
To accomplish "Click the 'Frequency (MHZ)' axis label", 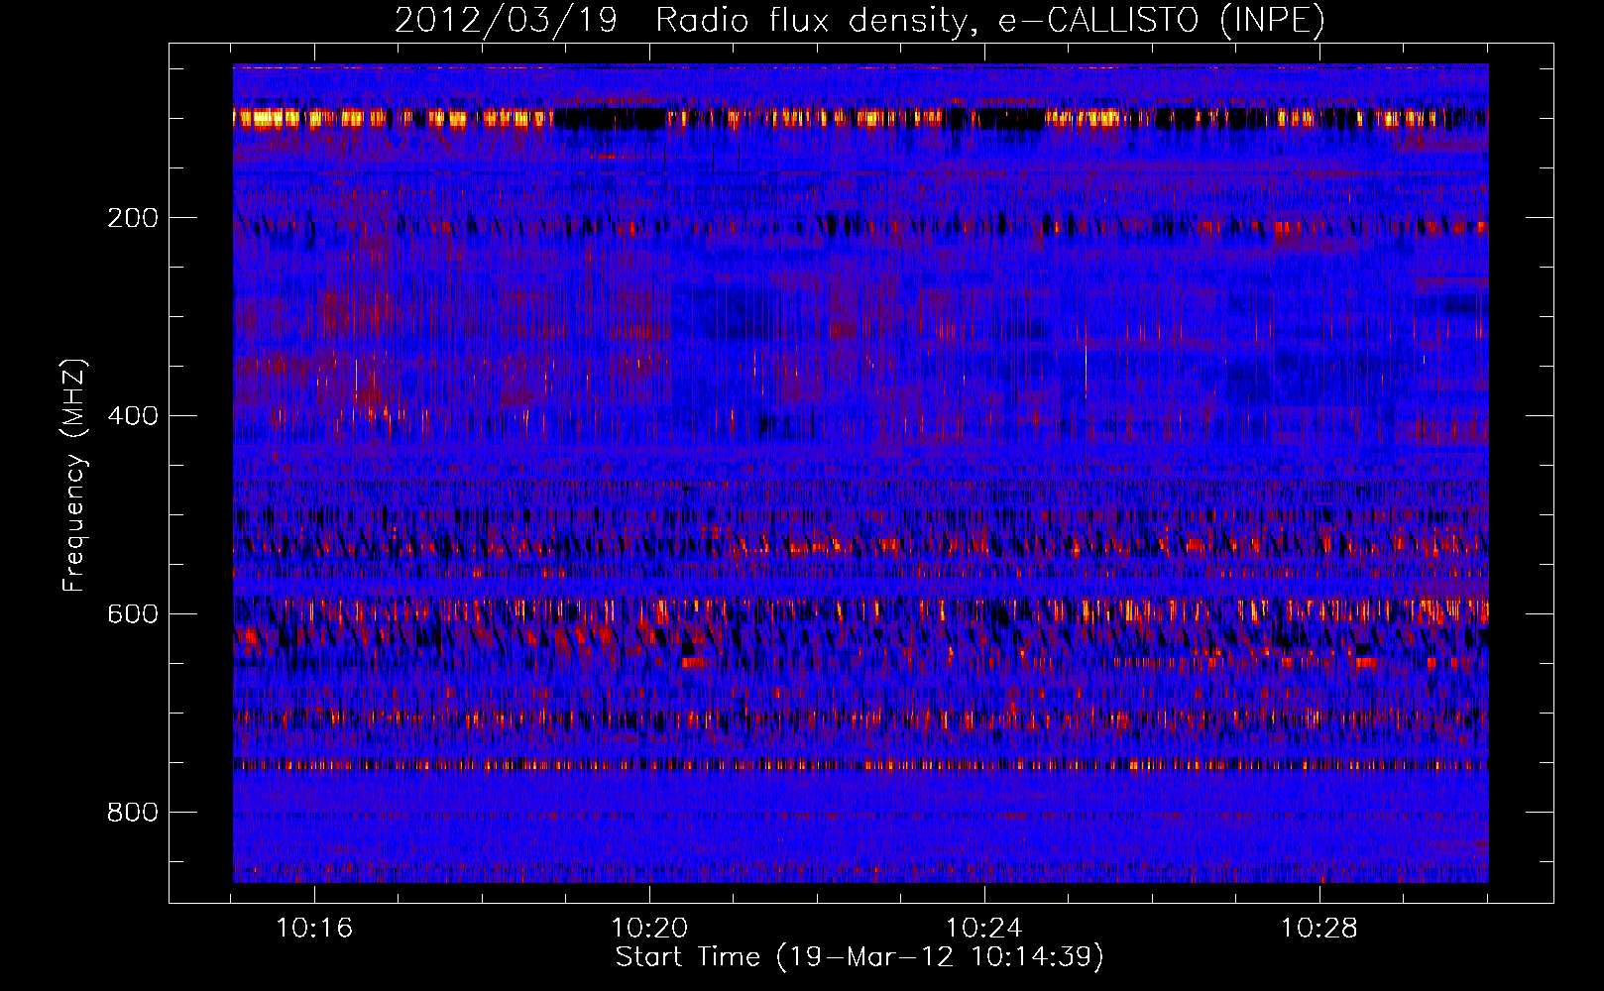I will 74,475.
